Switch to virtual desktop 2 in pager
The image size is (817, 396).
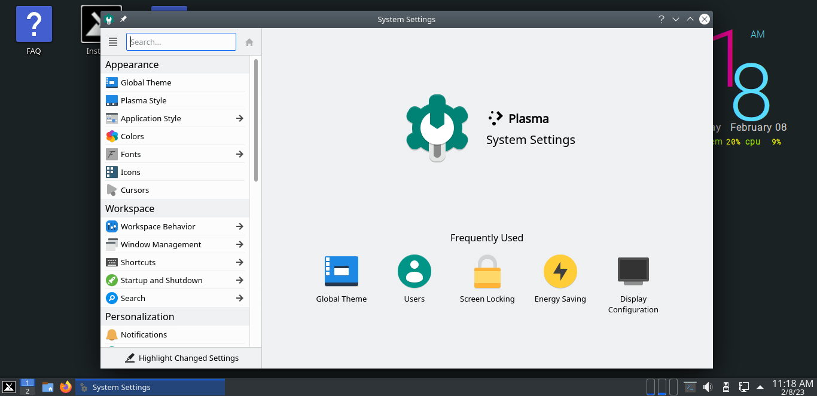[27, 391]
